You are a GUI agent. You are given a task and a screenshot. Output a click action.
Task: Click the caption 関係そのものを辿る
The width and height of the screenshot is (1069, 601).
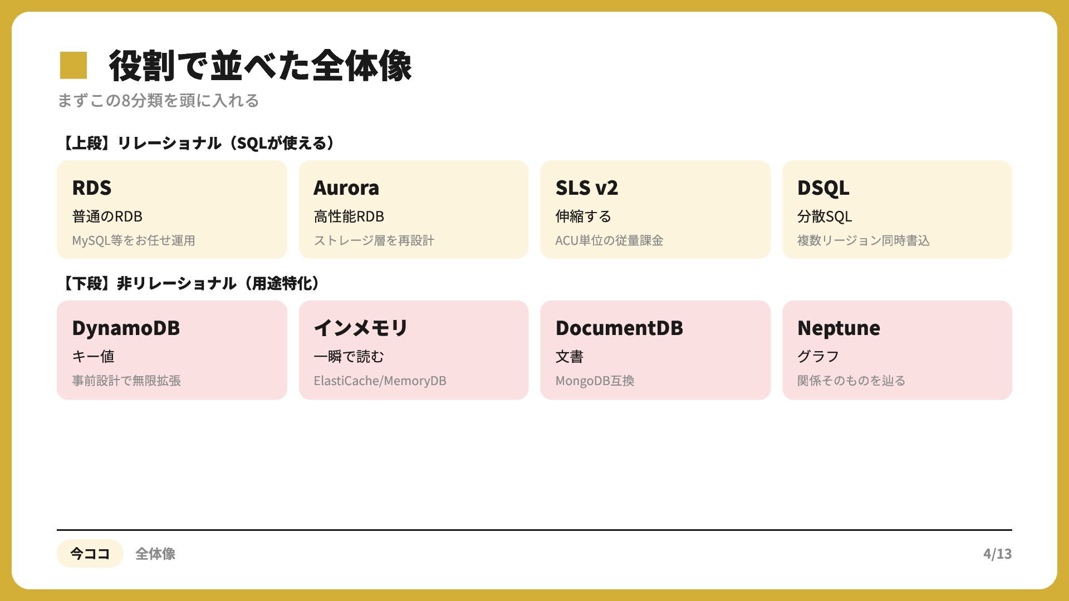coord(851,381)
